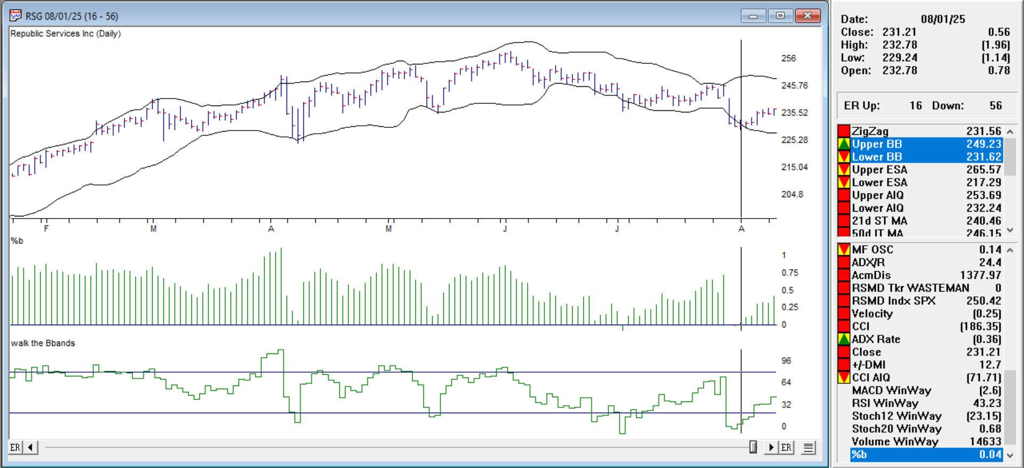The width and height of the screenshot is (1024, 468).
Task: Click the down arrow icon beside MF OSC
Action: pyautogui.click(x=844, y=249)
